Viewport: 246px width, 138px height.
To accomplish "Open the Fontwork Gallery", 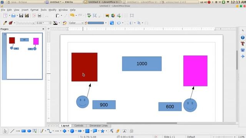I will pos(125,131).
